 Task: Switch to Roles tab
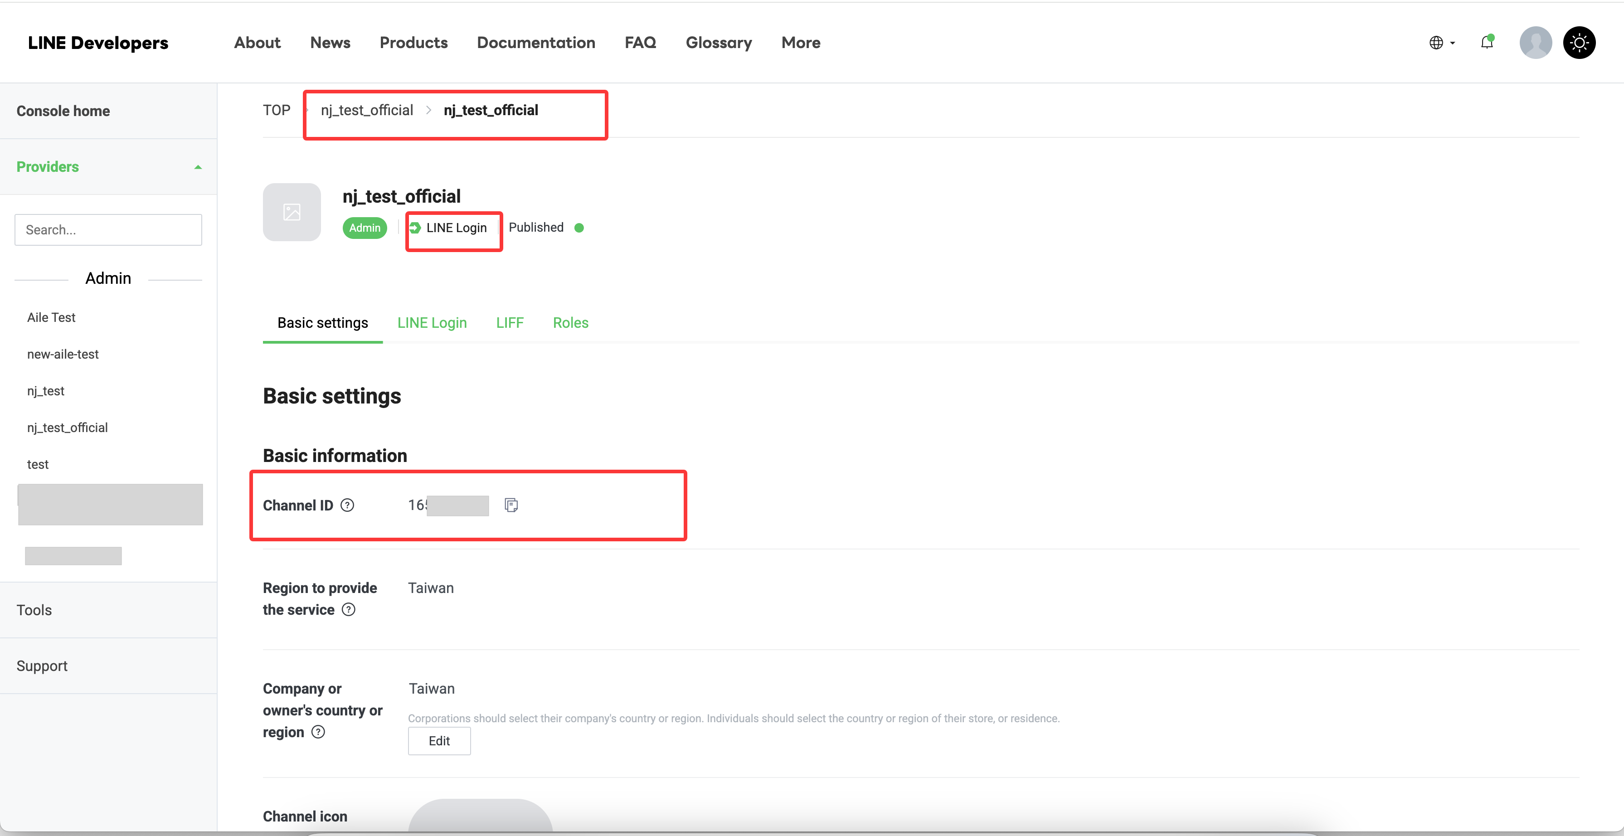(570, 323)
